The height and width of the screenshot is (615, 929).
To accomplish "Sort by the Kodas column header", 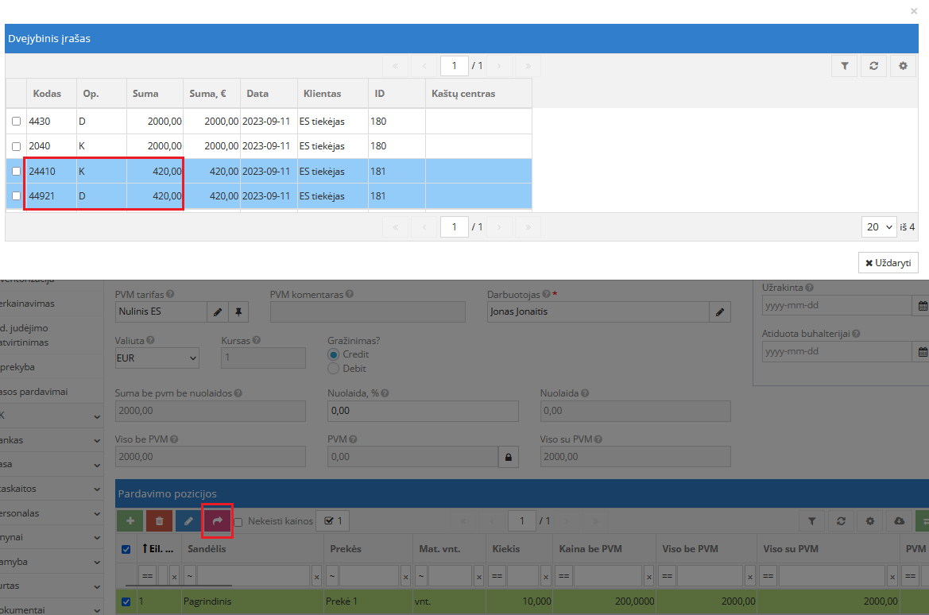I will [47, 94].
